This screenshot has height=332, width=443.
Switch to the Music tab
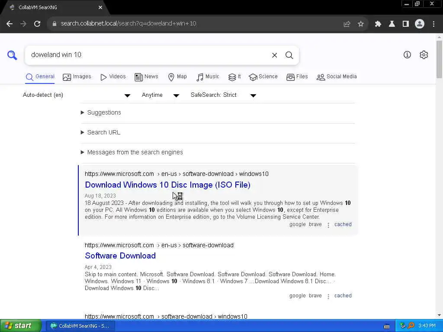[208, 77]
